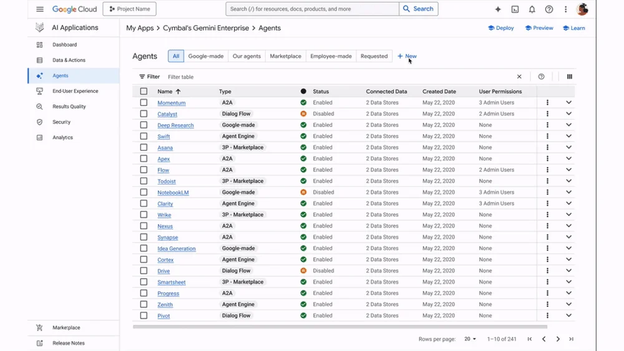Open column display options icon
This screenshot has width=624, height=351.
(x=570, y=77)
